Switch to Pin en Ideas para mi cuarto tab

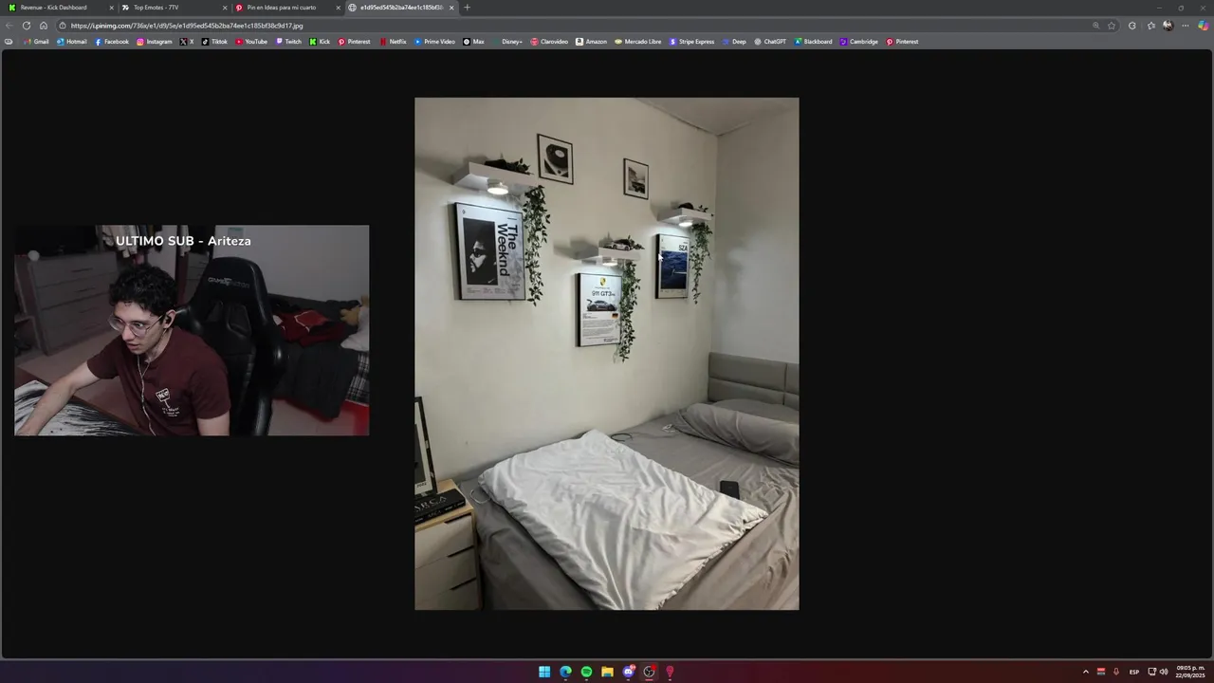click(x=286, y=8)
